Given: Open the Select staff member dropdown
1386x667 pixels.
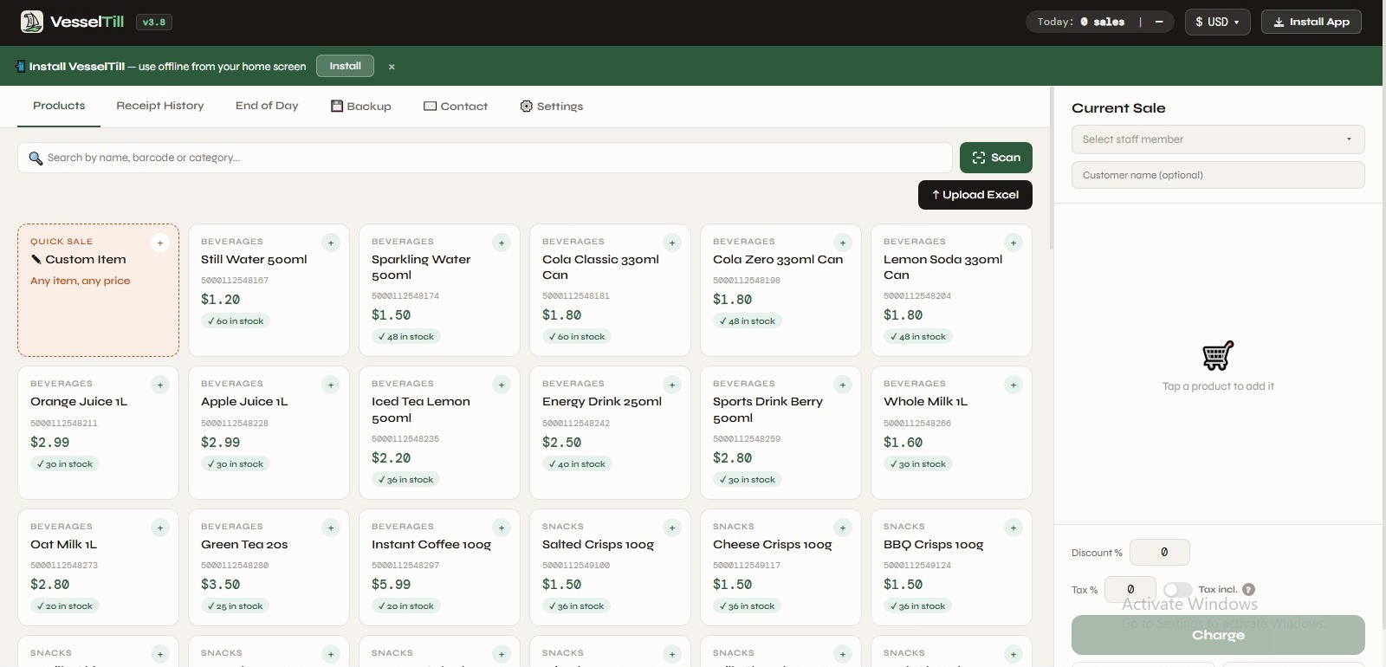Looking at the screenshot, I should point(1218,139).
